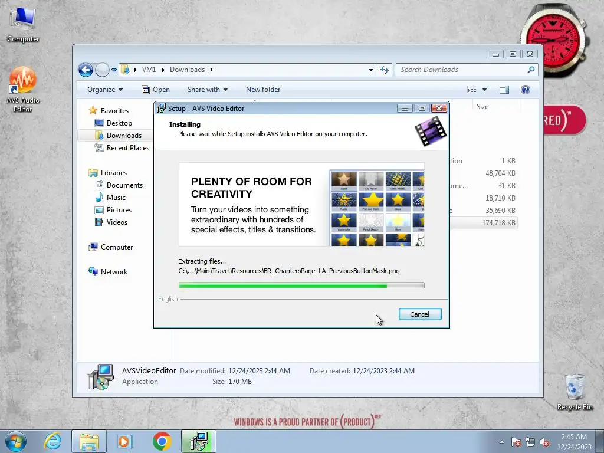Go back in Explorer window
Image resolution: width=604 pixels, height=453 pixels.
[86, 70]
